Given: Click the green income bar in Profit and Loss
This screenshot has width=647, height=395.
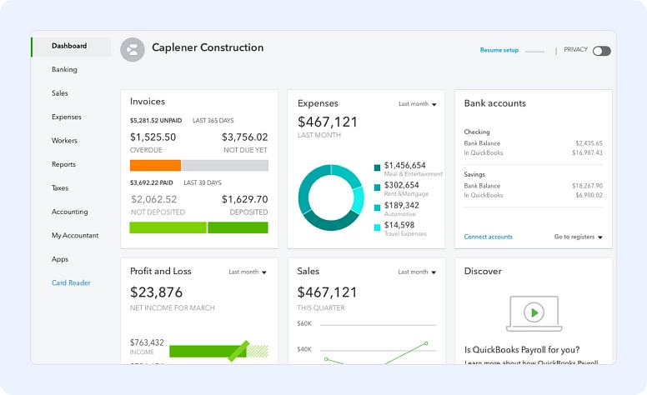Looking at the screenshot, I should pos(208,352).
